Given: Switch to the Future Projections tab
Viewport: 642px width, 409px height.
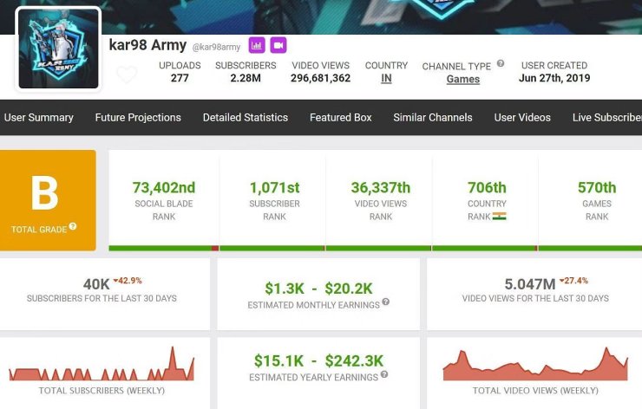Looking at the screenshot, I should click(138, 117).
